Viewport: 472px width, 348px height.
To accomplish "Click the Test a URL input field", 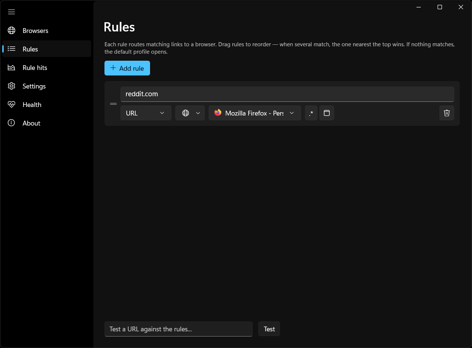I will 179,329.
